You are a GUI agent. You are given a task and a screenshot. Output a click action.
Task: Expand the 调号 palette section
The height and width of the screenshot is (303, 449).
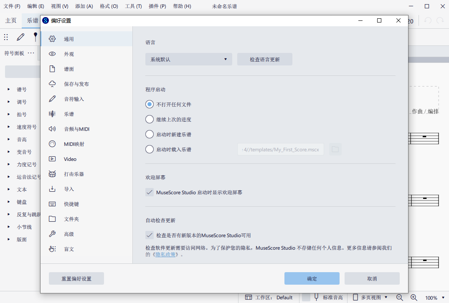[x=9, y=102]
